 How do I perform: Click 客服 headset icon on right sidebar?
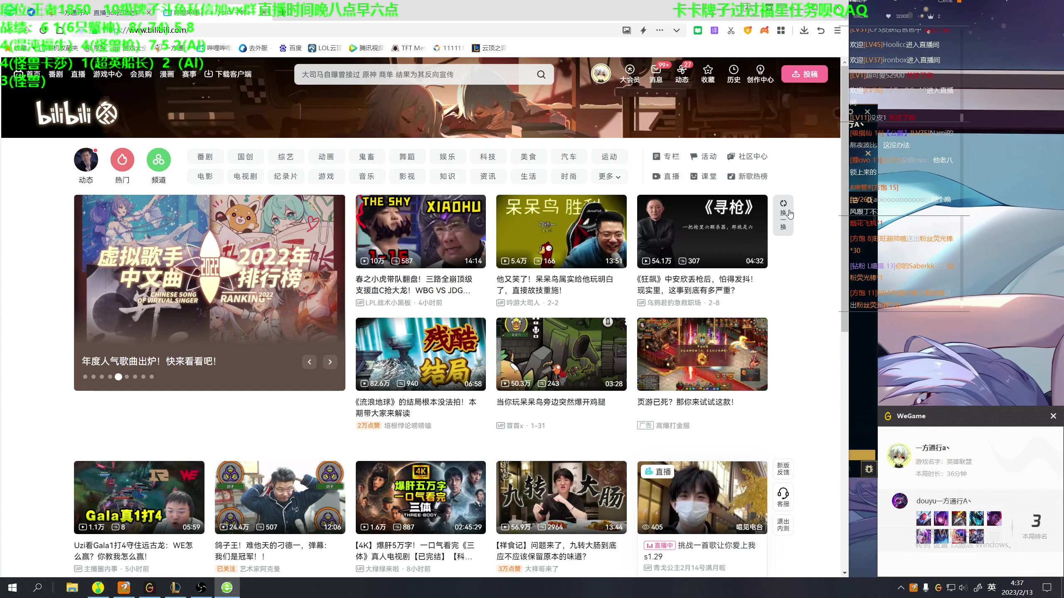(x=783, y=497)
